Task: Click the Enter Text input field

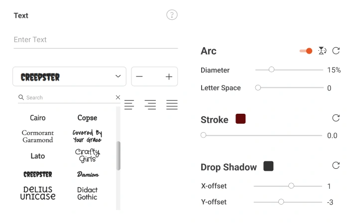Action: (95, 40)
